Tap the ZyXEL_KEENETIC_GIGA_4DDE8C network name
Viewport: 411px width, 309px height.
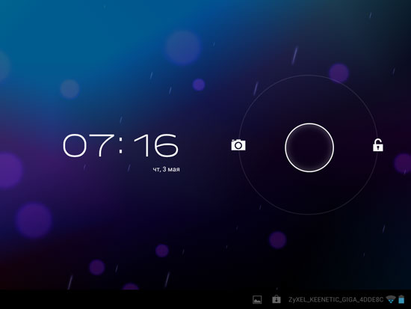pos(336,299)
